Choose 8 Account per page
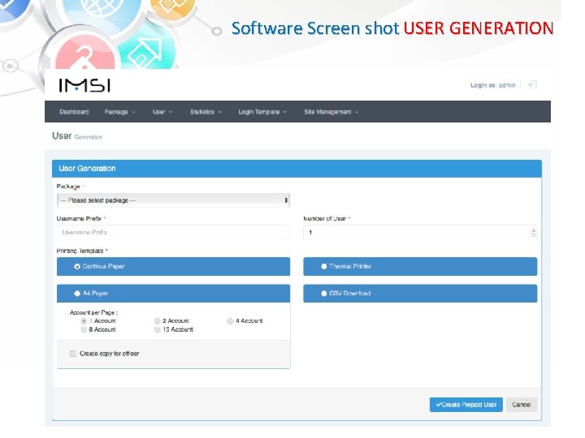 pos(84,329)
